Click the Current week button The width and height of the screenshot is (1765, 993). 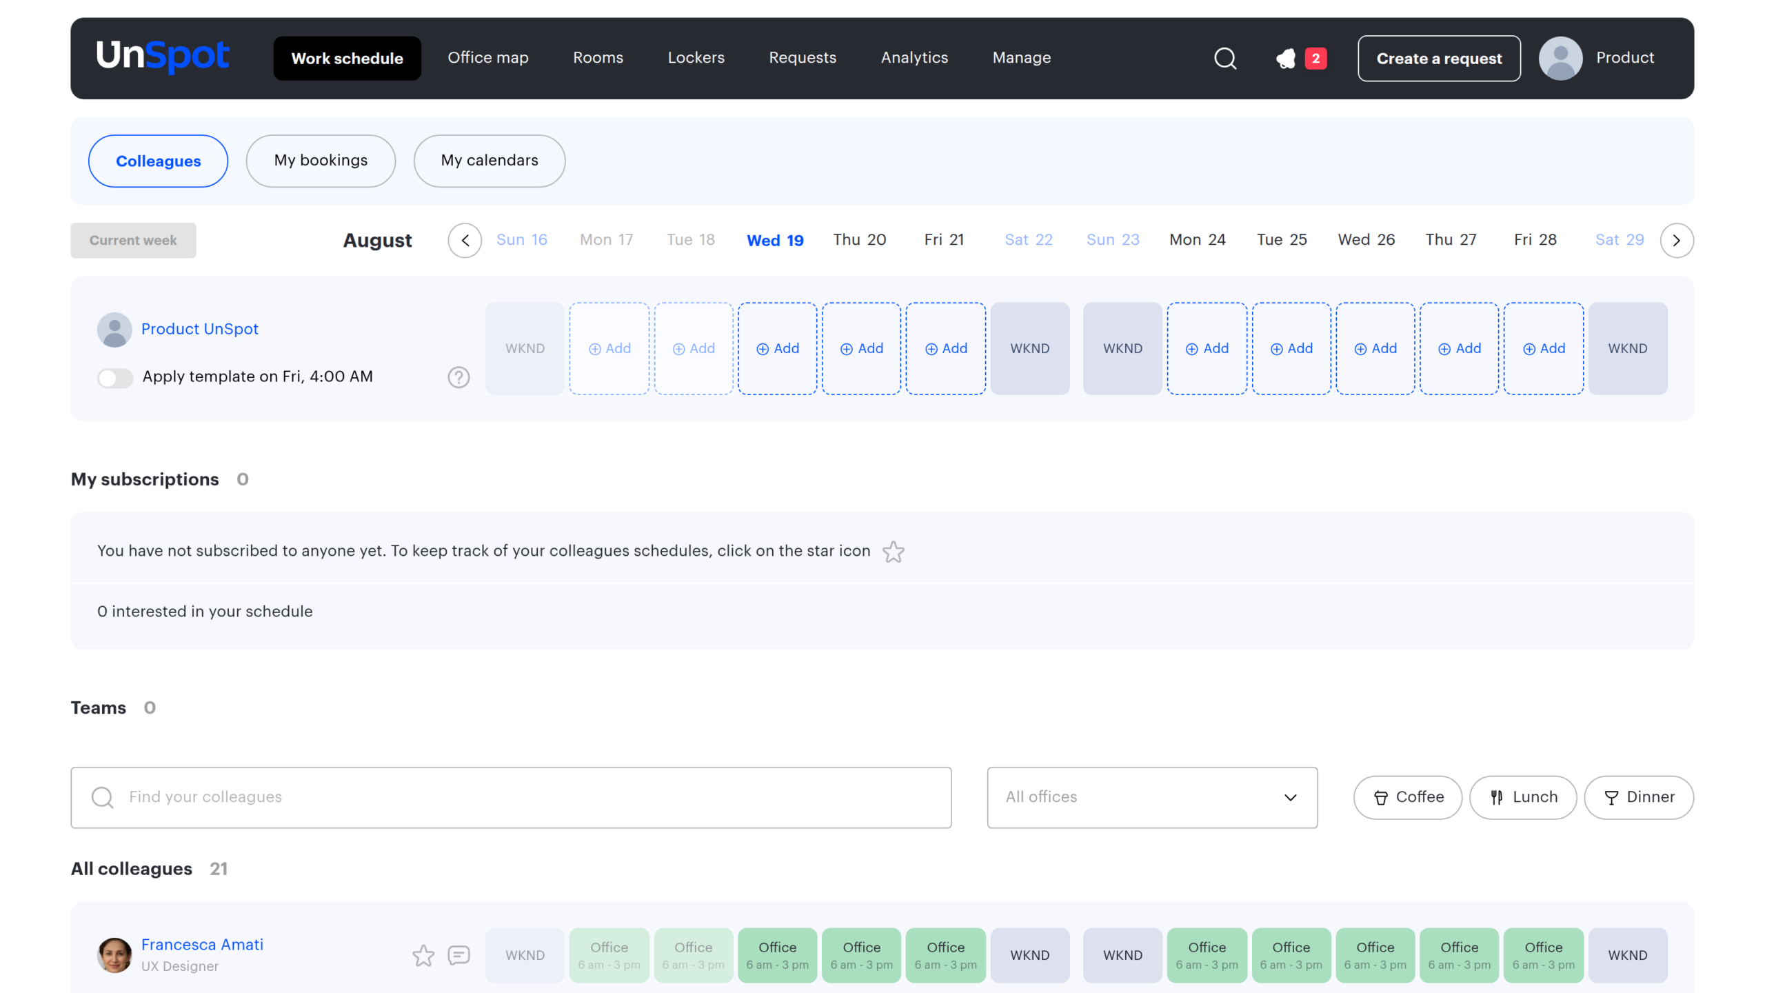(133, 241)
